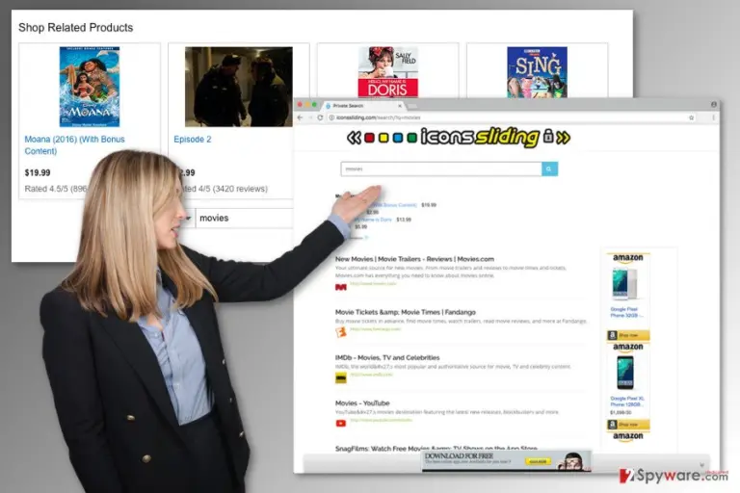Open the browser three-dot menu
This screenshot has height=493, width=740.
point(713,117)
